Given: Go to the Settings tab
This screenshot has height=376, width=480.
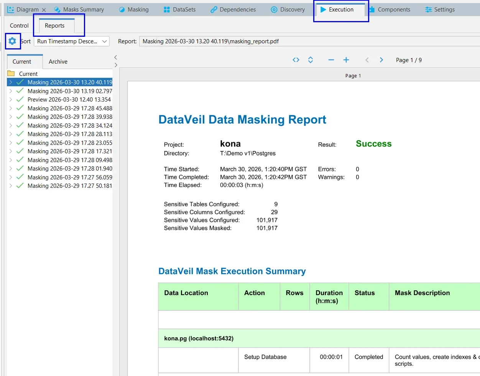Looking at the screenshot, I should tap(440, 10).
